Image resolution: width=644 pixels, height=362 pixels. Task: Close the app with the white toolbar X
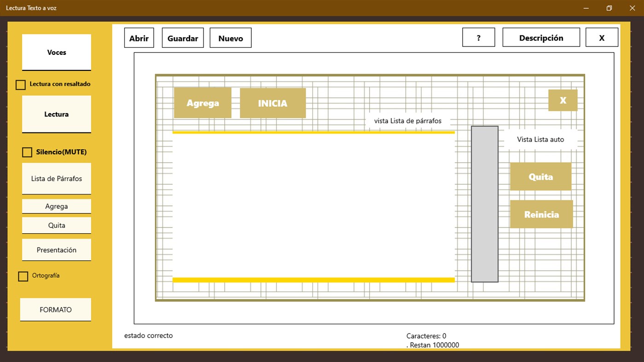tap(602, 38)
